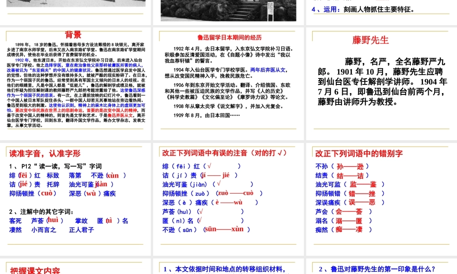Click the paragraph beginning 藤野，名严，全名藤野严九郎
Viewport: 457px width, 274px height.
click(x=382, y=82)
